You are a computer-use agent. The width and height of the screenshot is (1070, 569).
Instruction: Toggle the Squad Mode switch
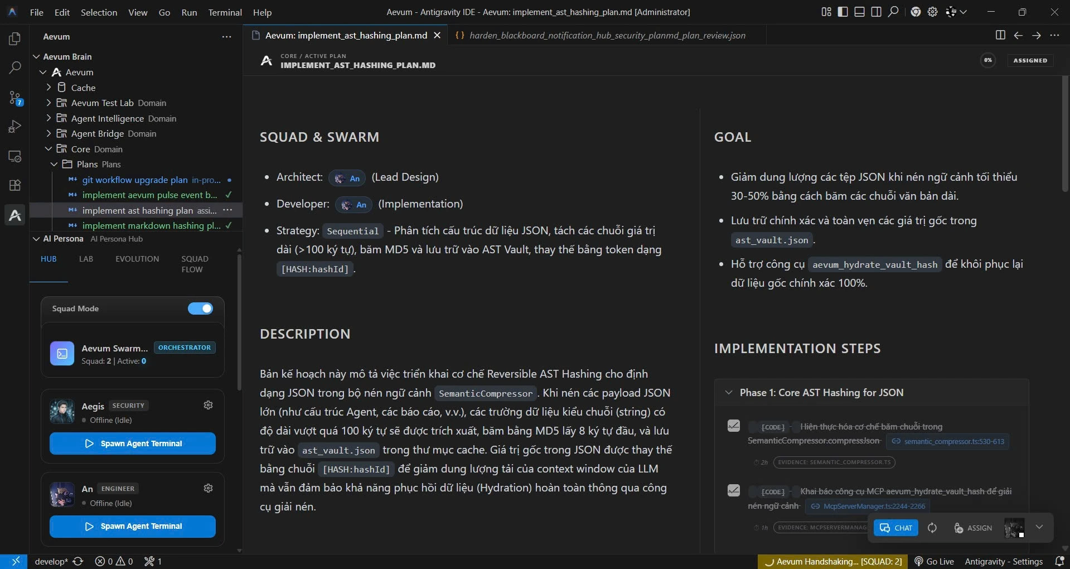click(x=200, y=308)
